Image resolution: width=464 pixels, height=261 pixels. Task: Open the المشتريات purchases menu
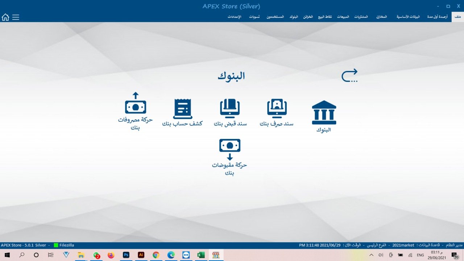[361, 17]
